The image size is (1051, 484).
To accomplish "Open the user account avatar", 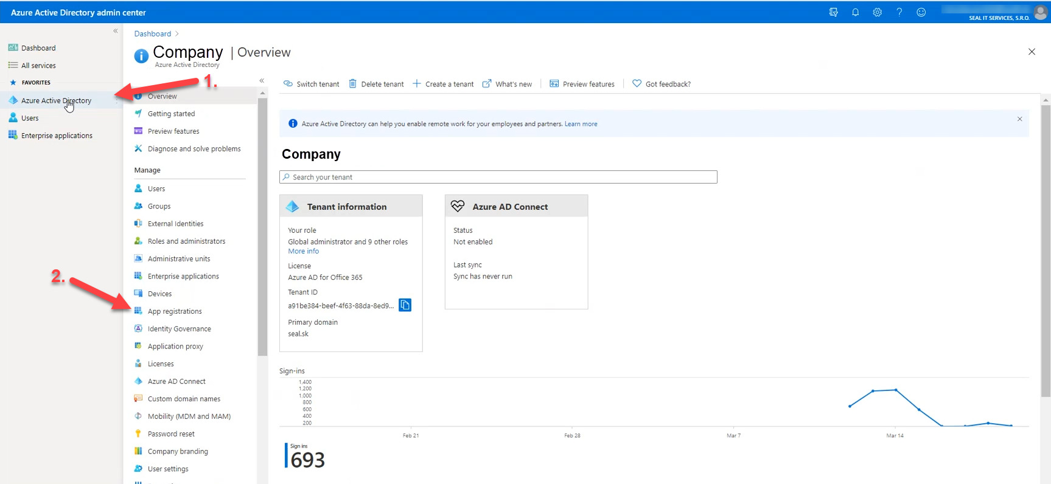I will [1040, 12].
